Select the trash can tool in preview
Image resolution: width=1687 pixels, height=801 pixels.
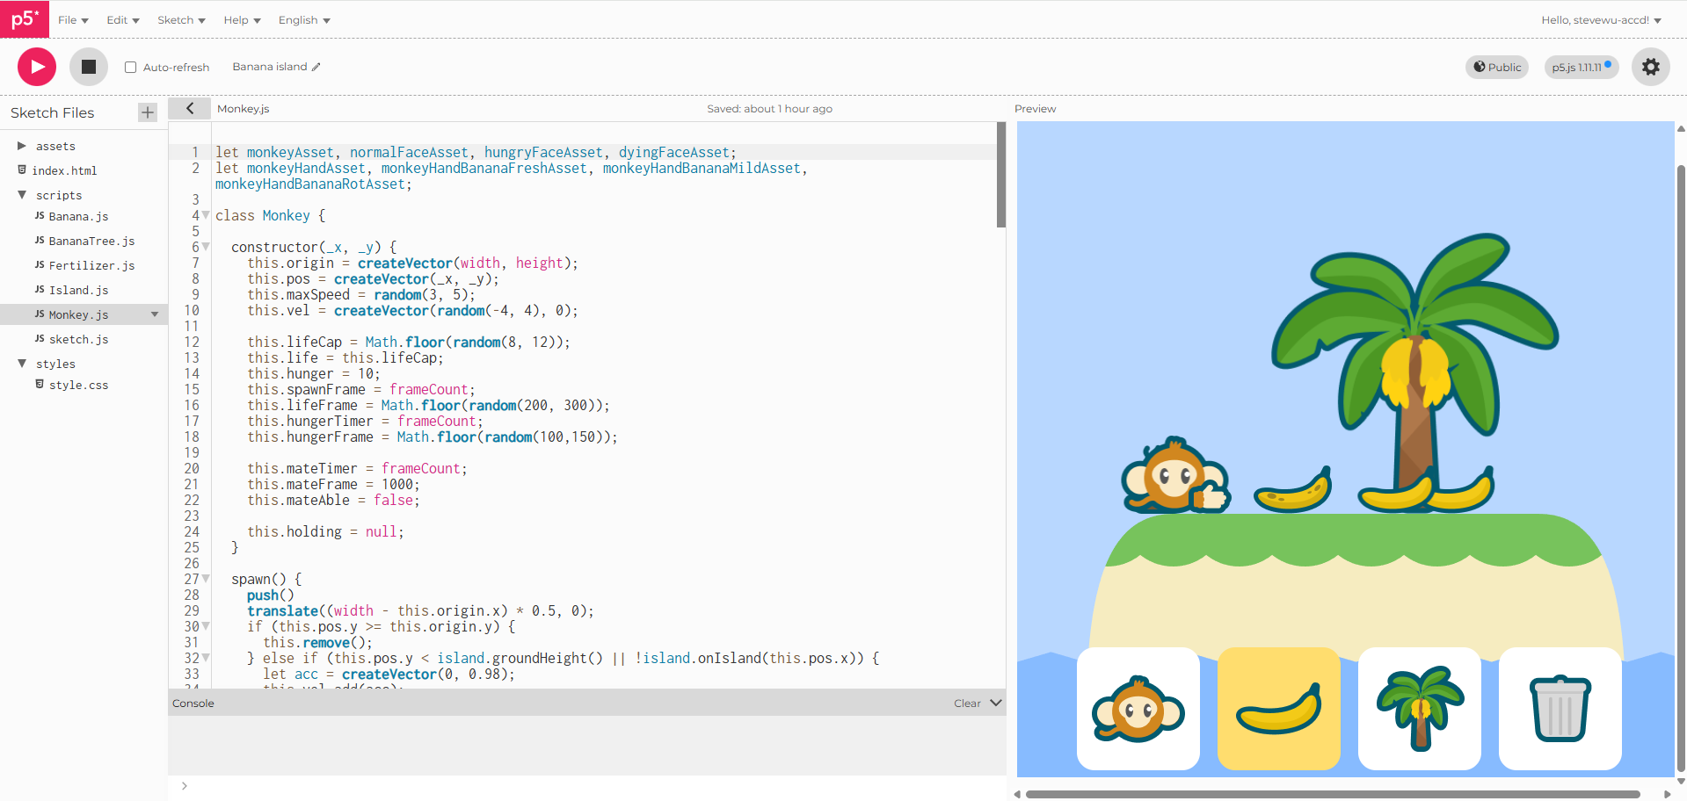click(1560, 709)
